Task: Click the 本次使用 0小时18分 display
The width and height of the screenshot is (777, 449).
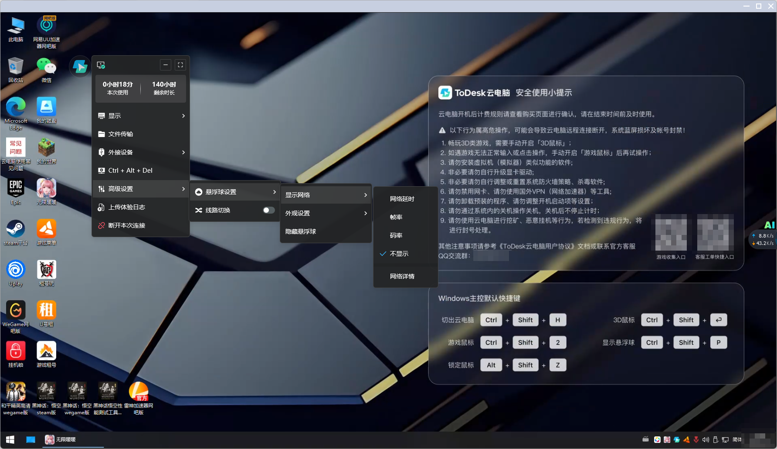Action: pyautogui.click(x=118, y=88)
